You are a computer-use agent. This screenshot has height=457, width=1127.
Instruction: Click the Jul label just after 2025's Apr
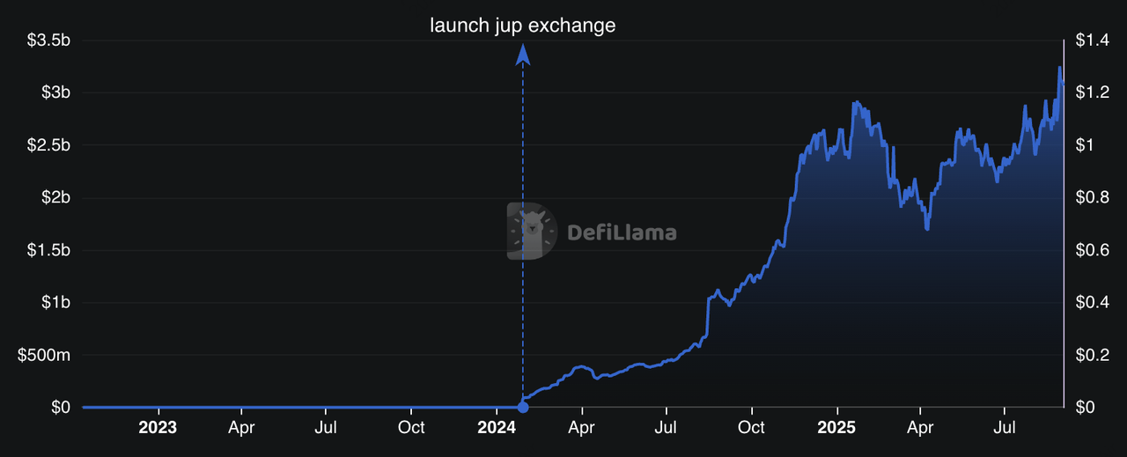point(1005,428)
